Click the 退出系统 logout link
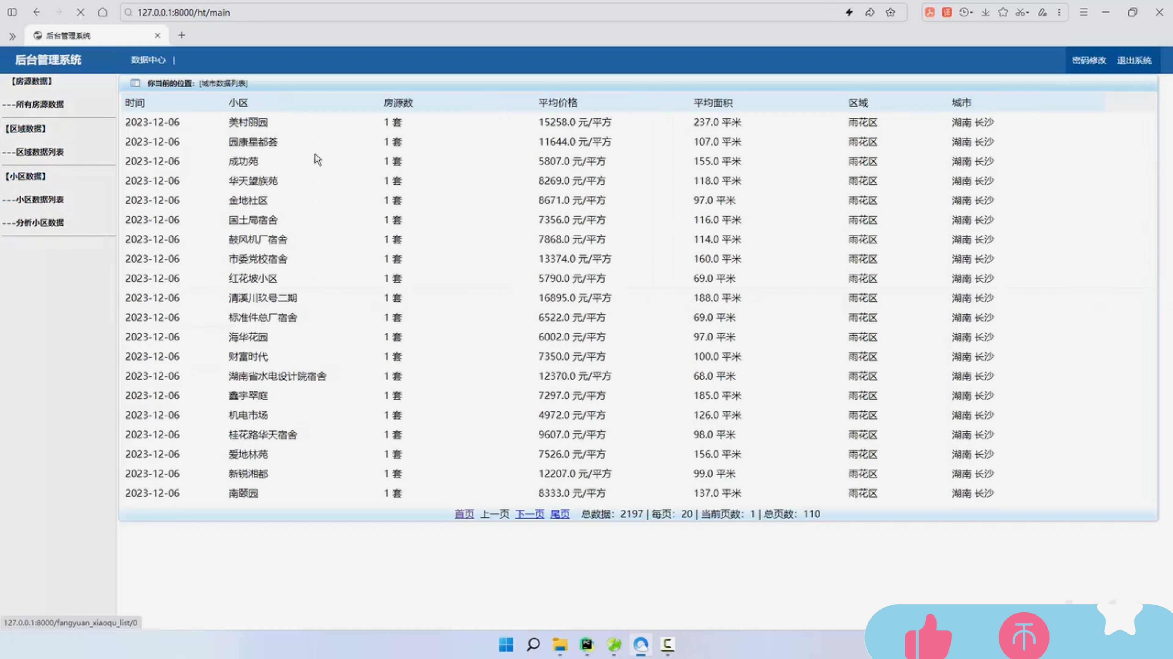 click(x=1134, y=60)
